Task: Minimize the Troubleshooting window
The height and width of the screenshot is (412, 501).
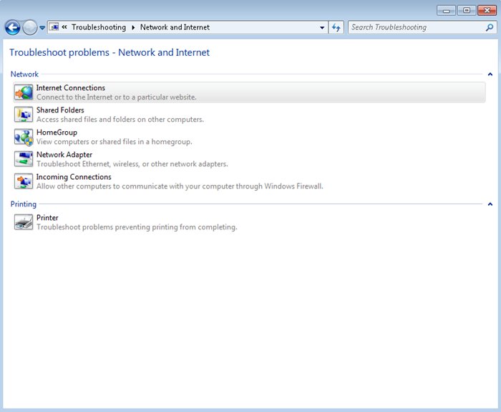Action: click(x=446, y=11)
